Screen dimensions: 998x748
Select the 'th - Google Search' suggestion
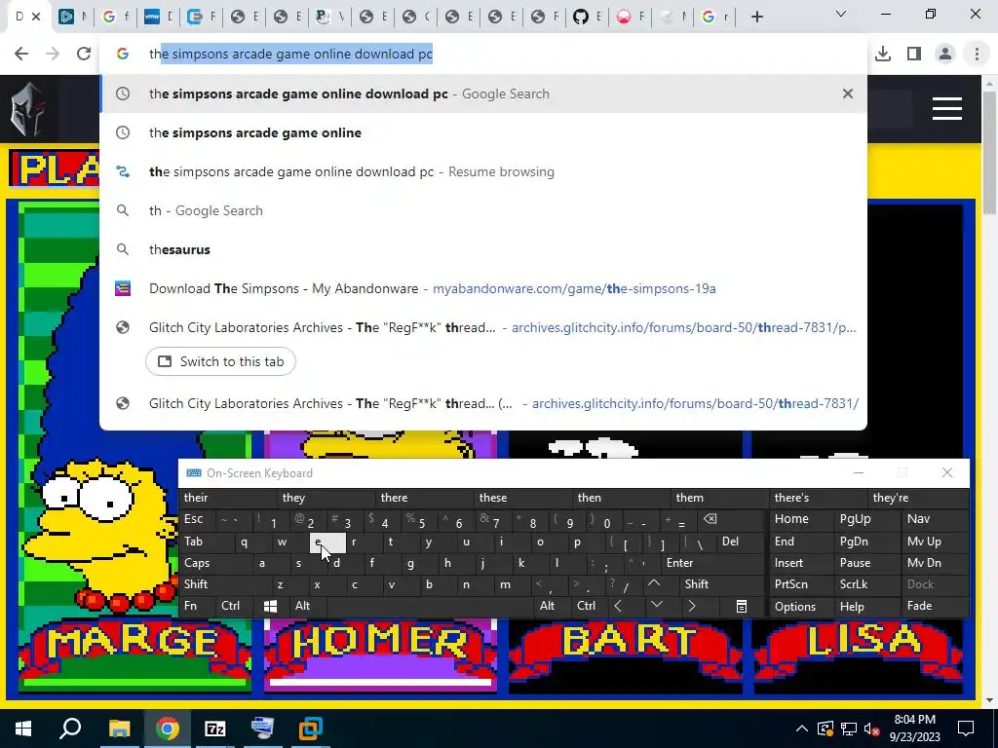click(483, 210)
